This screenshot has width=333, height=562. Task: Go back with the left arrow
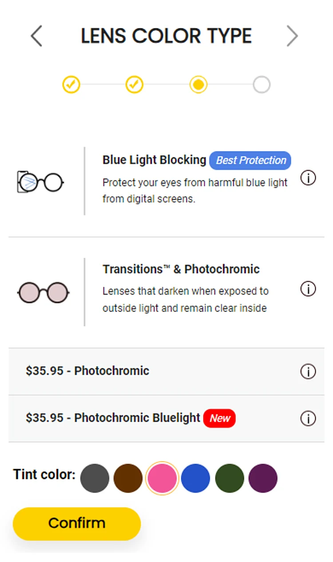(x=36, y=36)
